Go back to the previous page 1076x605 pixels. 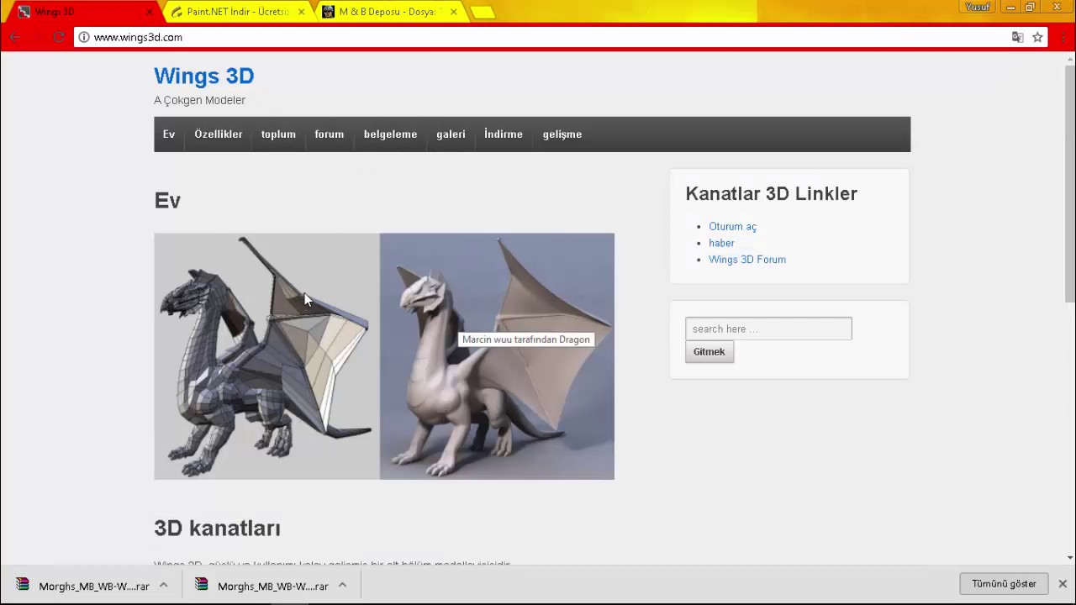click(x=15, y=37)
